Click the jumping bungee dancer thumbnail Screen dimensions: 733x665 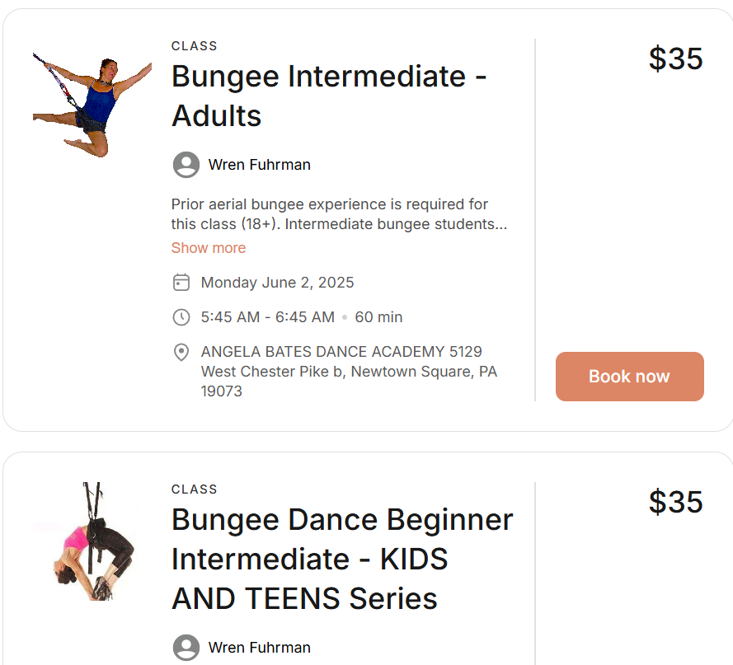pyautogui.click(x=92, y=105)
